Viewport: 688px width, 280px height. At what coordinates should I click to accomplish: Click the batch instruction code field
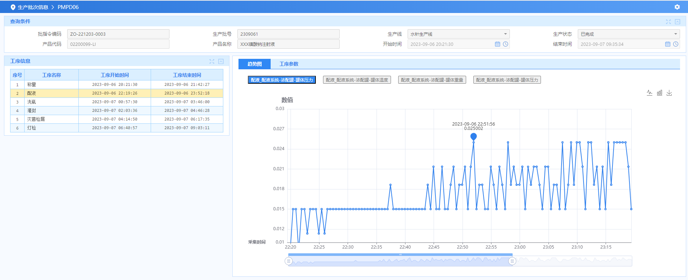tap(118, 34)
